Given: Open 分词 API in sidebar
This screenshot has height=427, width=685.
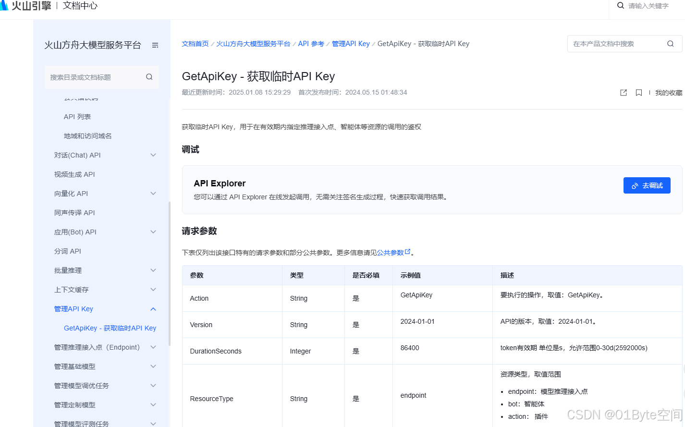Looking at the screenshot, I should (x=68, y=251).
